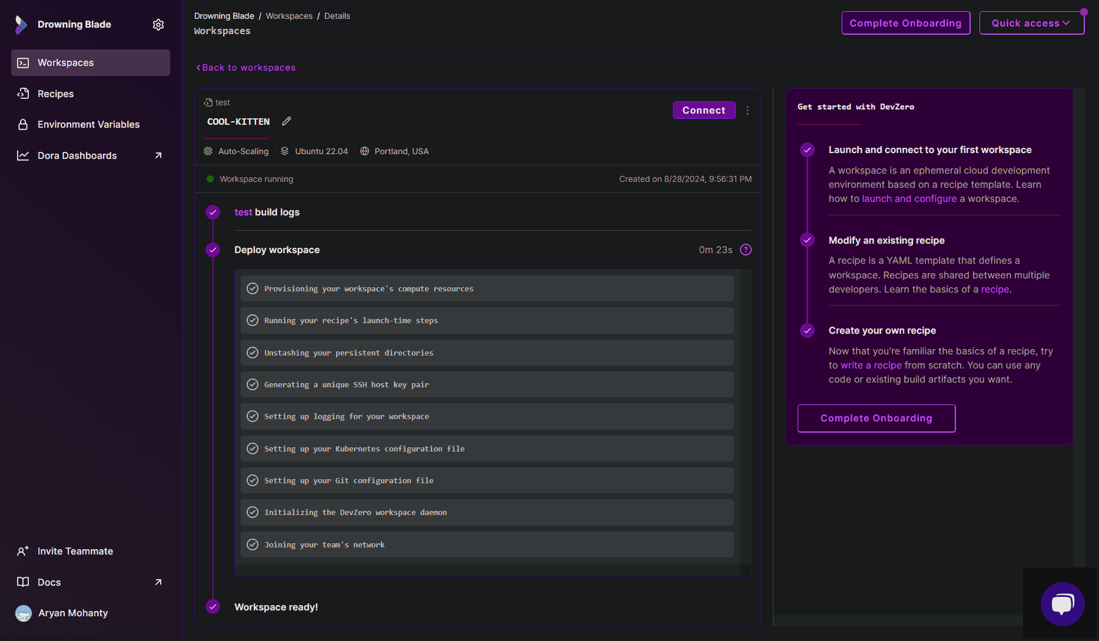Collapse the Deploy workspace section

[x=277, y=250]
